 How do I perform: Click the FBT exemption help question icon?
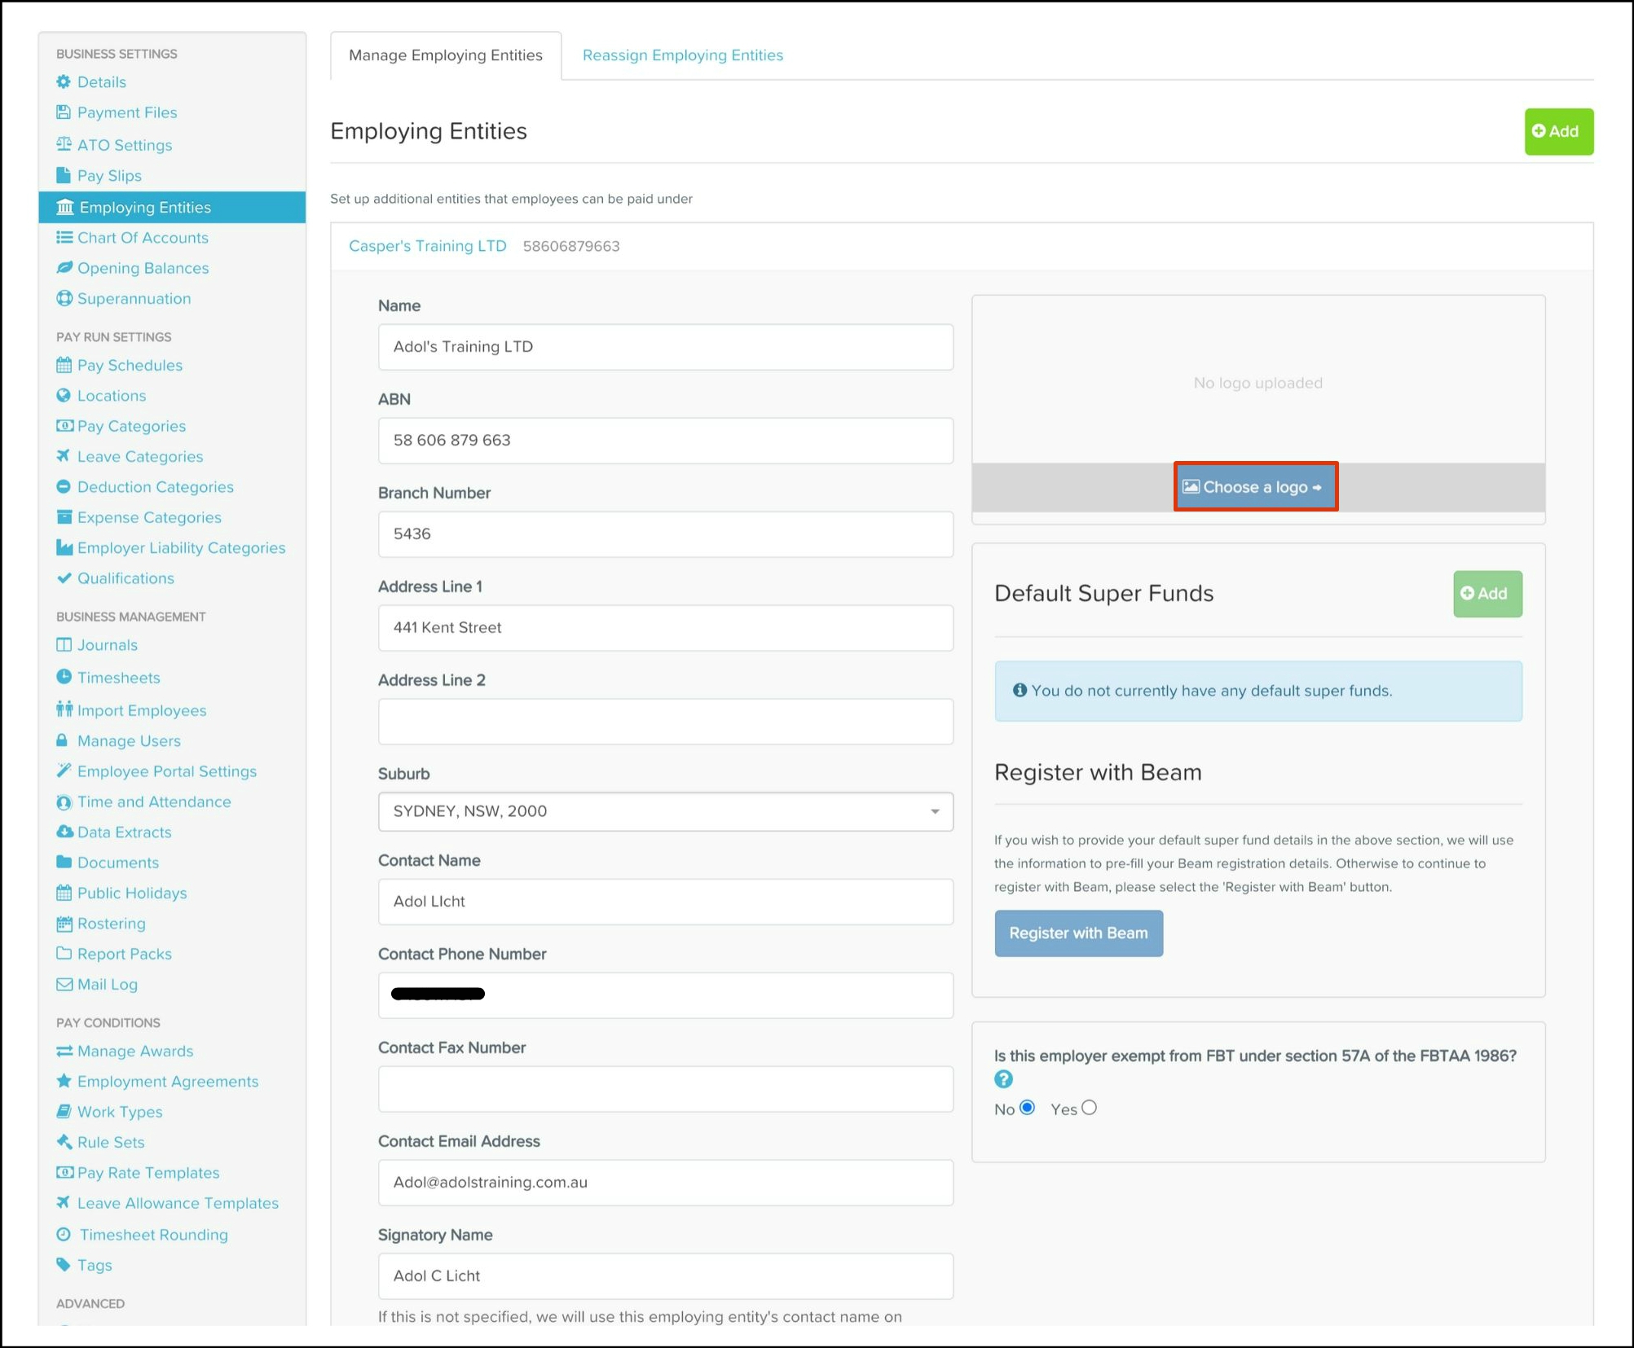(1003, 1079)
